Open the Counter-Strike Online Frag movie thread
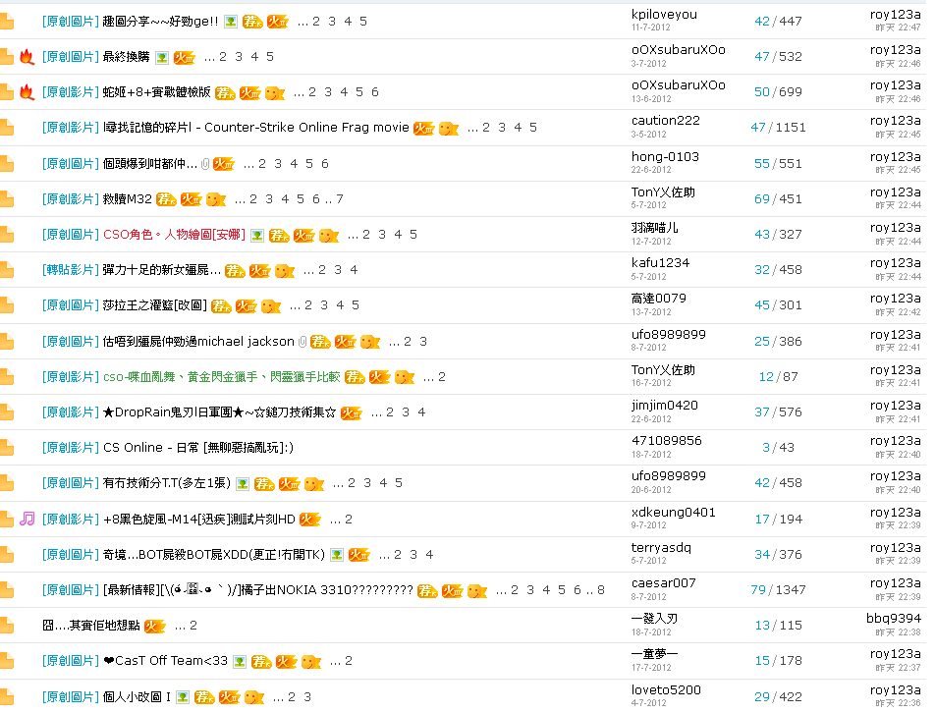The image size is (935, 713). (x=256, y=128)
